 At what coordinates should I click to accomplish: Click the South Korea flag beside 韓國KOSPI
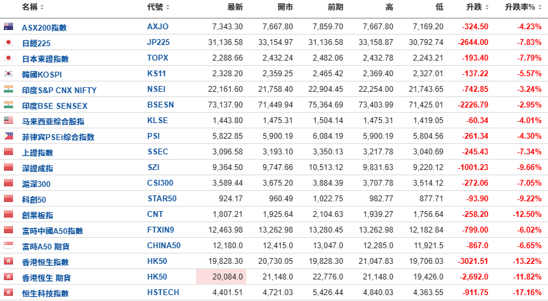click(x=8, y=74)
